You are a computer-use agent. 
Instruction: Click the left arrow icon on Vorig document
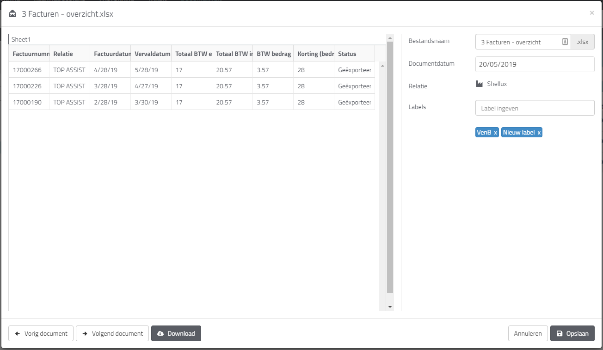pyautogui.click(x=17, y=333)
